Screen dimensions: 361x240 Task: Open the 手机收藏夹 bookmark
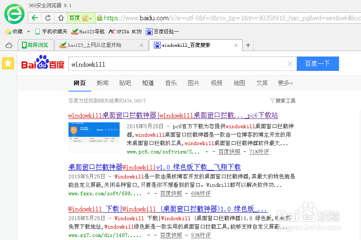tap(51, 32)
